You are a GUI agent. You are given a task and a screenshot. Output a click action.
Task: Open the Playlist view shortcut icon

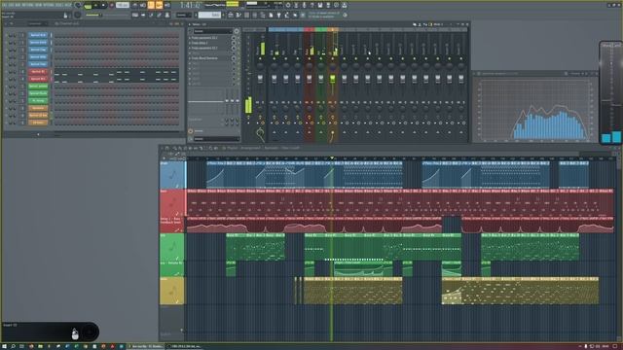point(231,16)
